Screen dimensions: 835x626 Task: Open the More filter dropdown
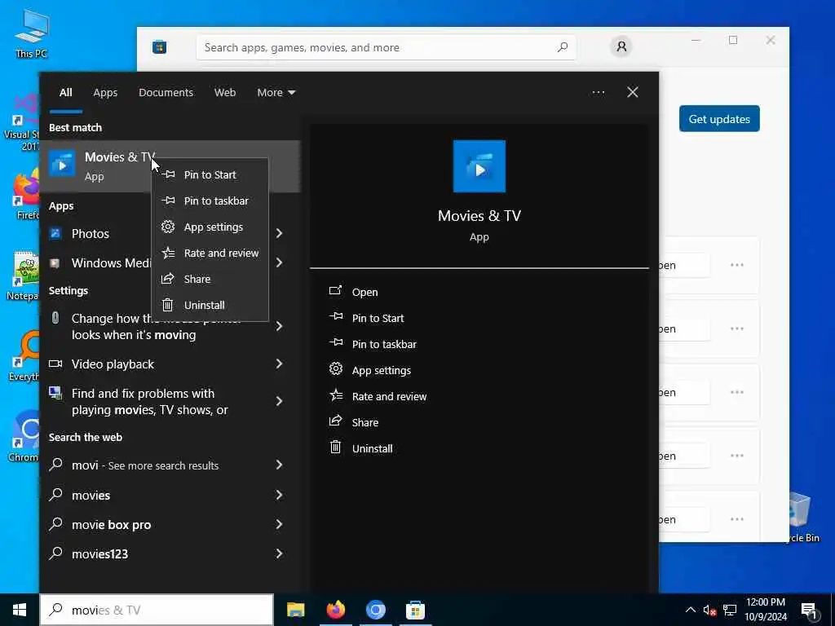(x=276, y=92)
